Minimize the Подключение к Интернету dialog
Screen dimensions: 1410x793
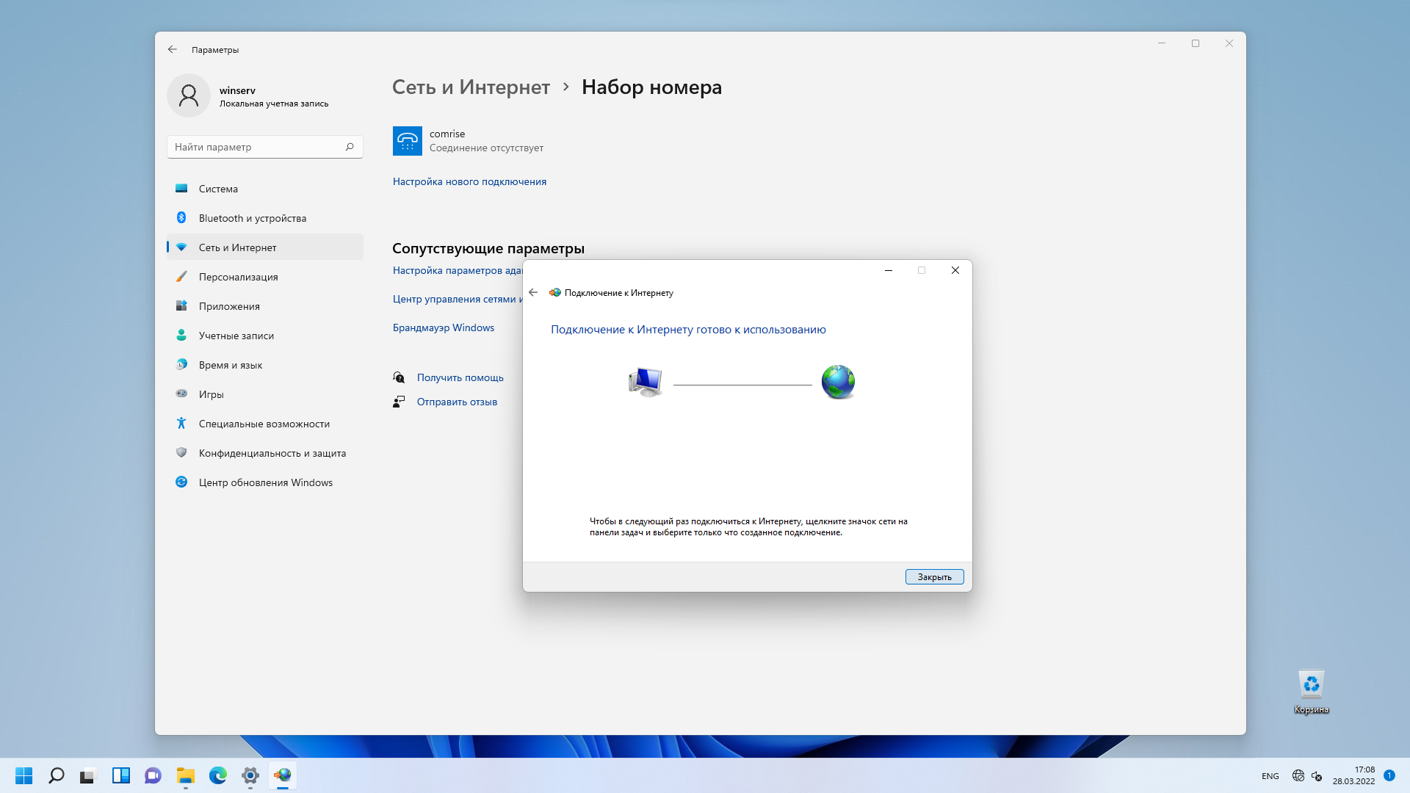click(889, 270)
